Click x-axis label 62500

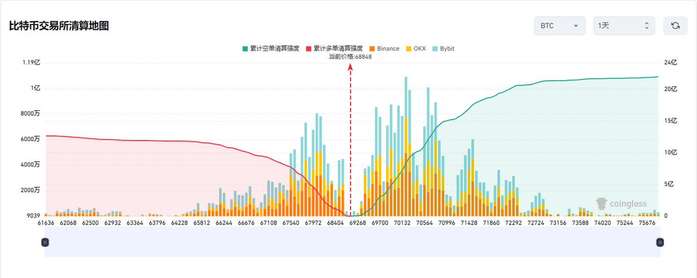click(90, 222)
